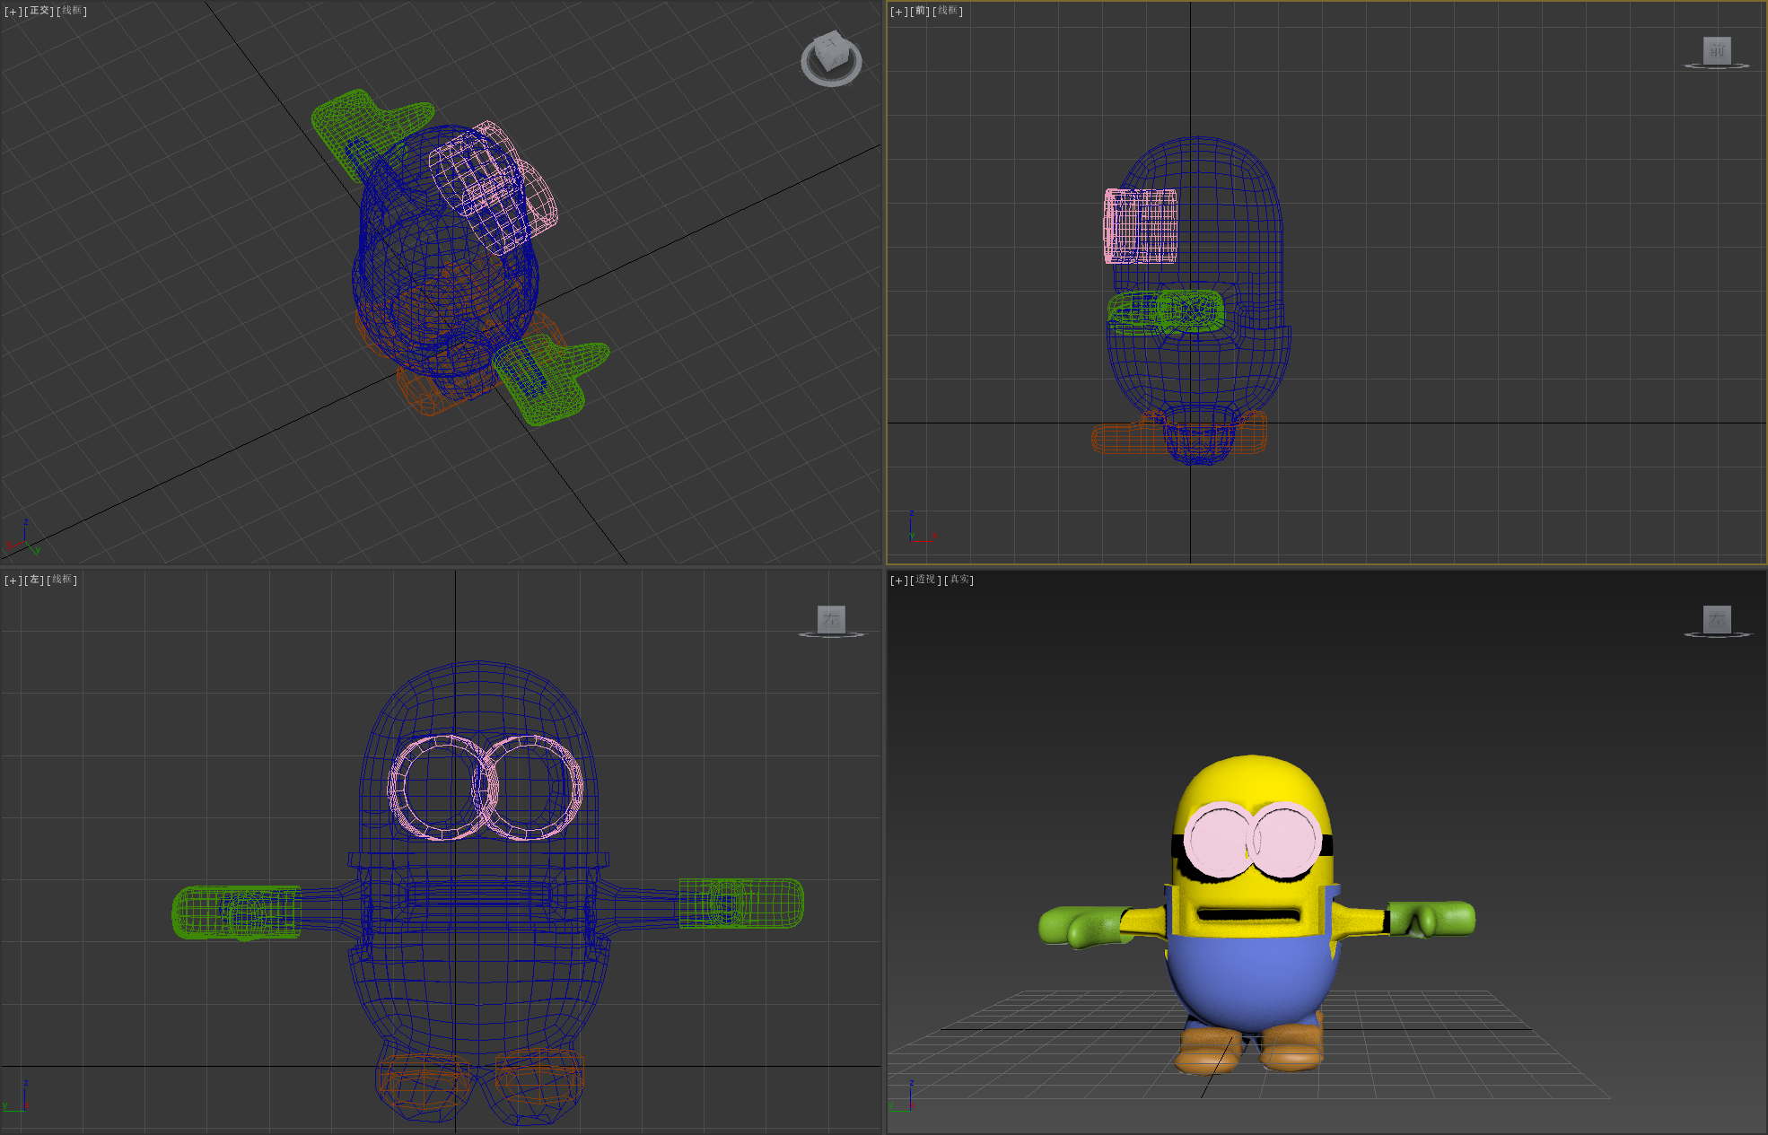Select the right green glove in perspective viewport

coord(1433,920)
